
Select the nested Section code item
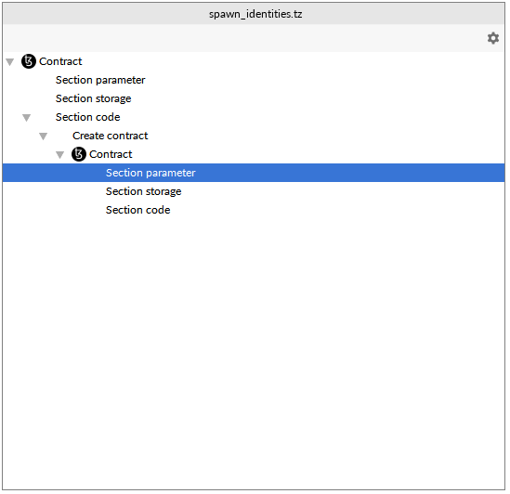point(137,210)
